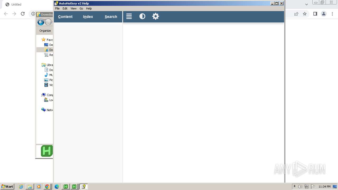Screen dimensions: 338x190
Task: Switch color theme with the half-circle icon
Action: (142, 16)
